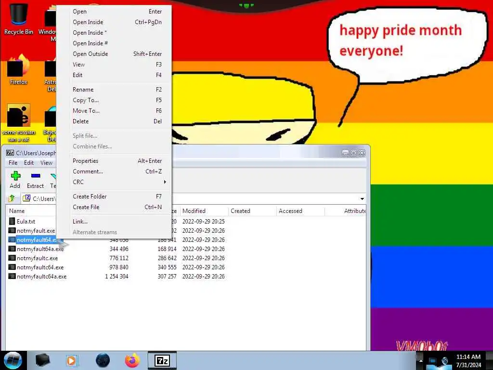The image size is (493, 370).
Task: Click the green Add toolbar icon
Action: (15, 175)
